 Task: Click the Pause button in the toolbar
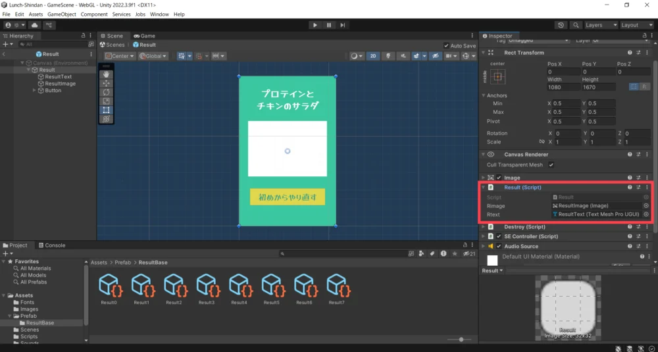coord(329,25)
